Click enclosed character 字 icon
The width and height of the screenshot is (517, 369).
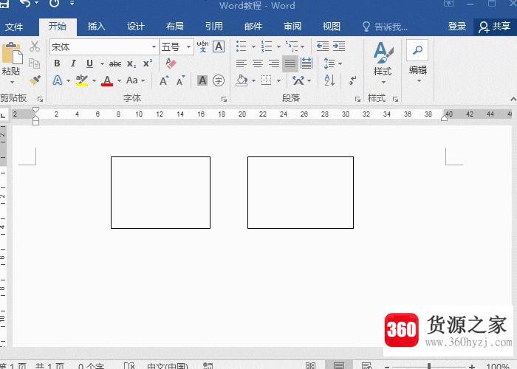pyautogui.click(x=219, y=80)
